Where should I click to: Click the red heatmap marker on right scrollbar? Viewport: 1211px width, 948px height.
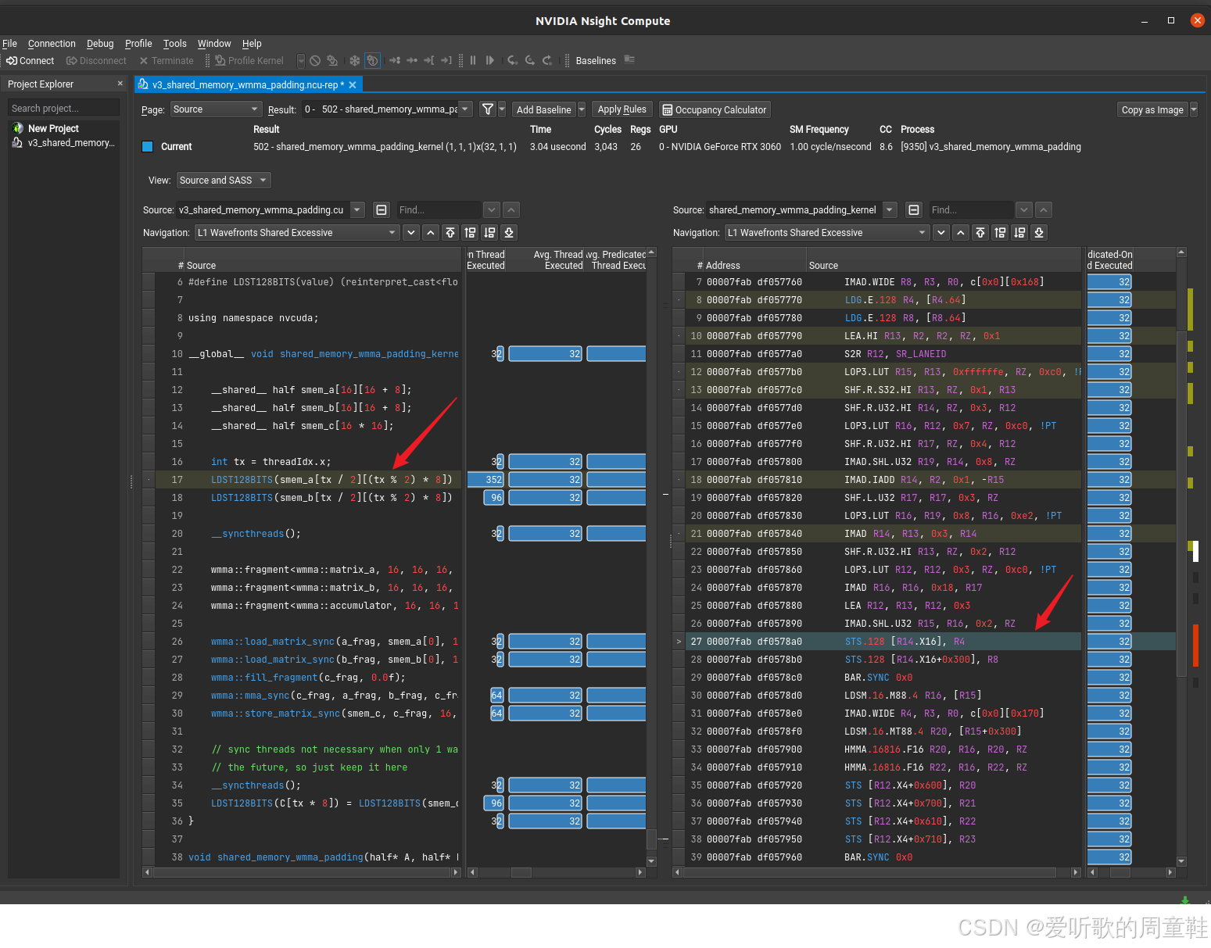tap(1195, 645)
